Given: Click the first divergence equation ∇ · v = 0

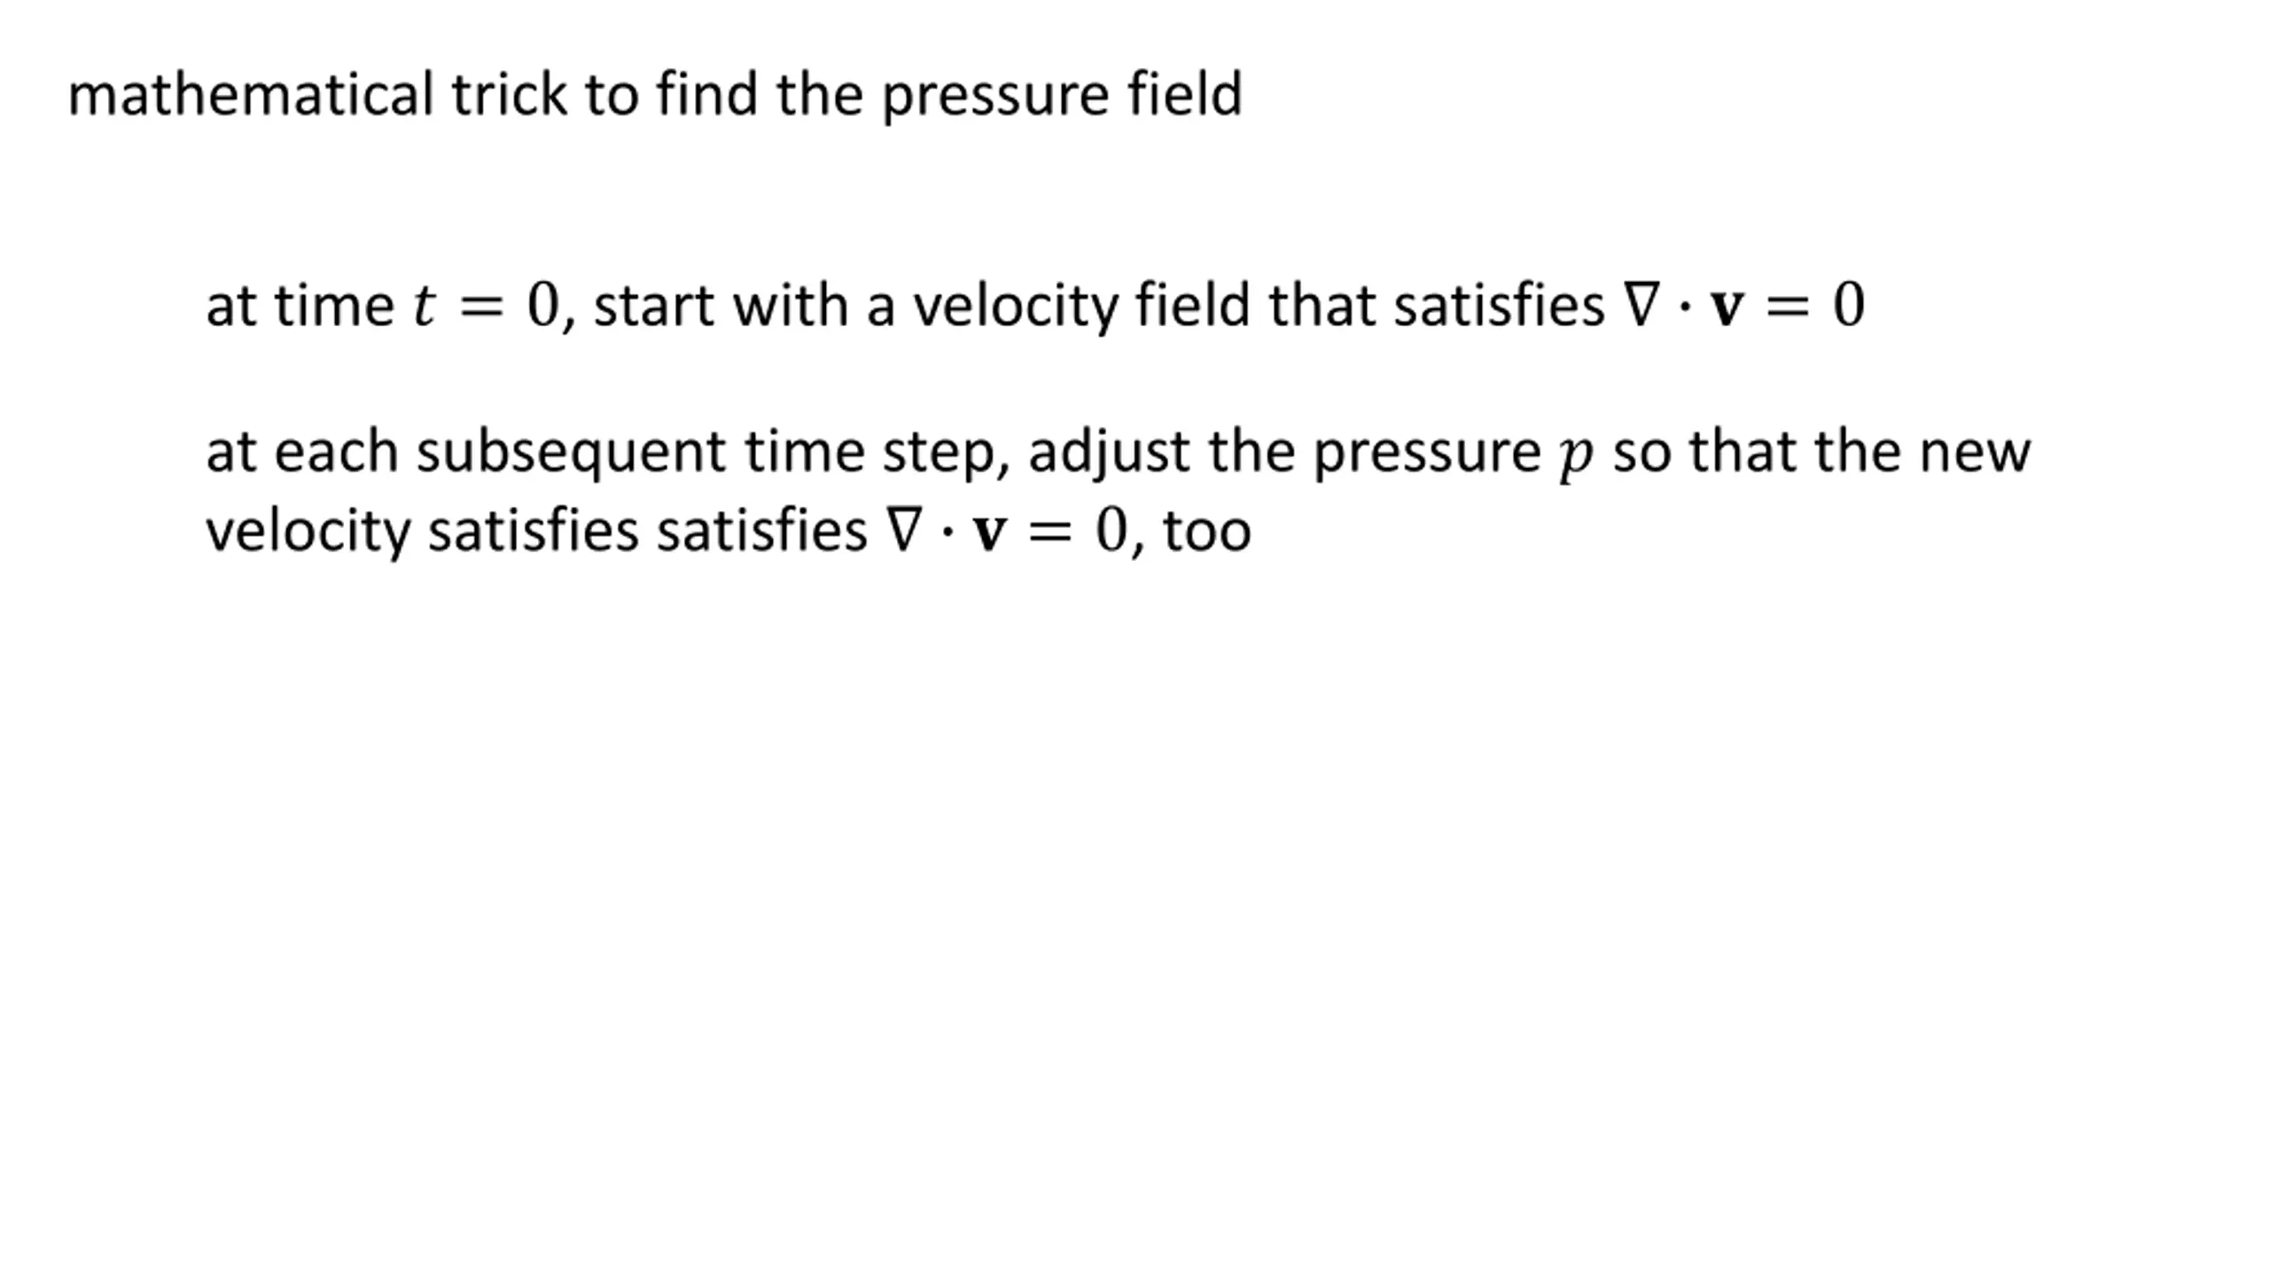Looking at the screenshot, I should [x=1744, y=306].
